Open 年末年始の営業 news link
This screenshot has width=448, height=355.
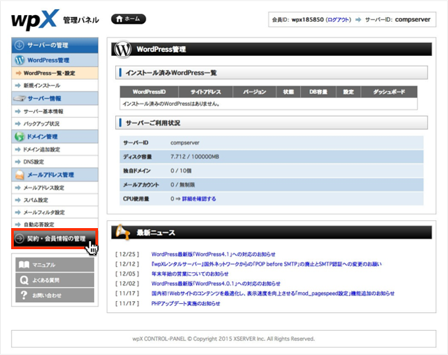click(190, 274)
